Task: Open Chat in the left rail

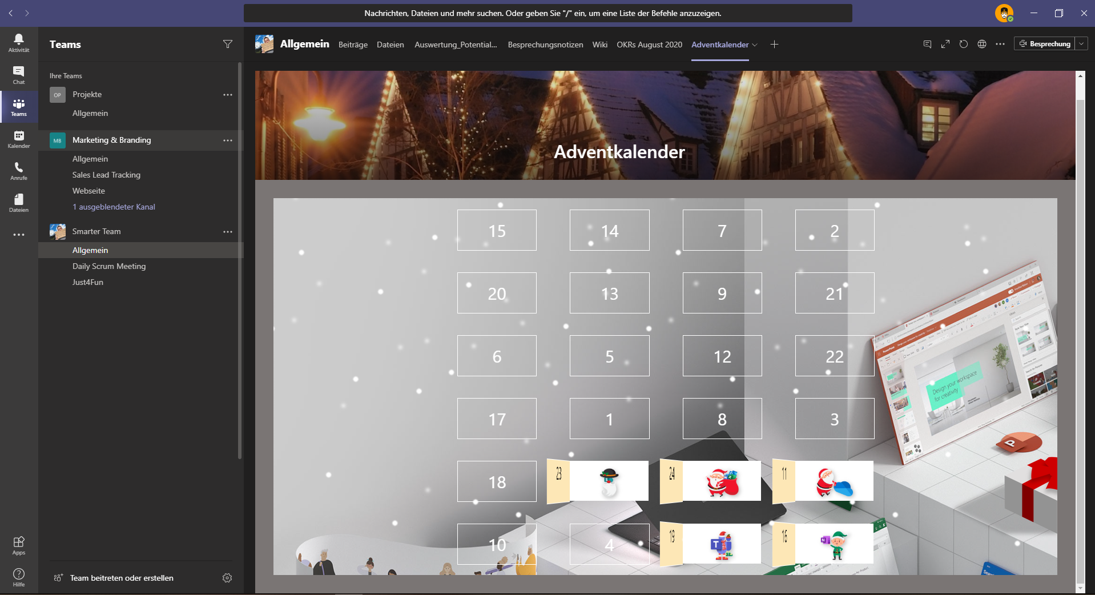Action: (19, 74)
